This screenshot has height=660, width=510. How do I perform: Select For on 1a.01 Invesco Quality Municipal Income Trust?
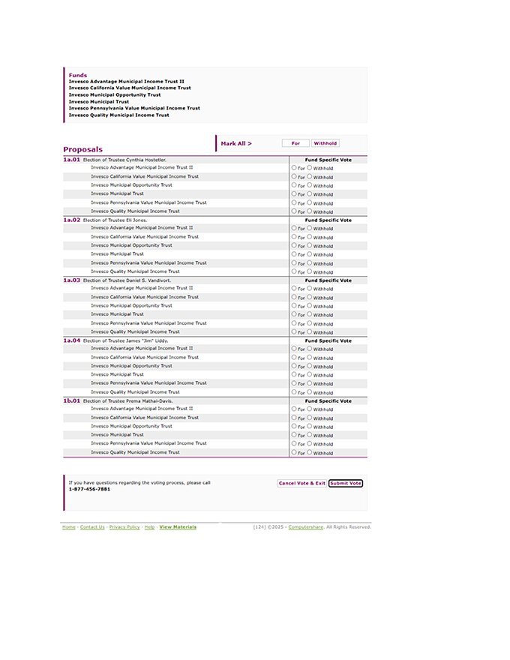pos(294,211)
